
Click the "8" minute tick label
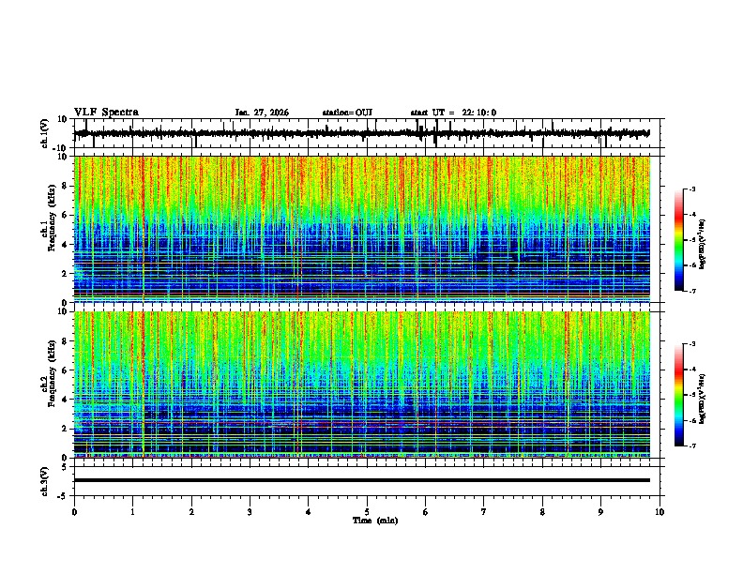(542, 512)
